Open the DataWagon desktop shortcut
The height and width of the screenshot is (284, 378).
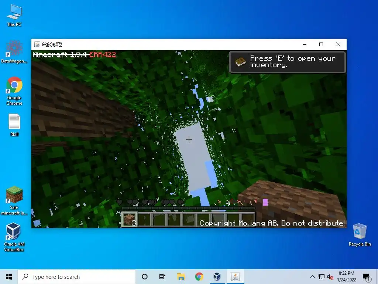[x=14, y=52]
